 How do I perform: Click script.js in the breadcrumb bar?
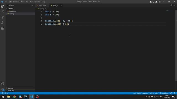42,9
